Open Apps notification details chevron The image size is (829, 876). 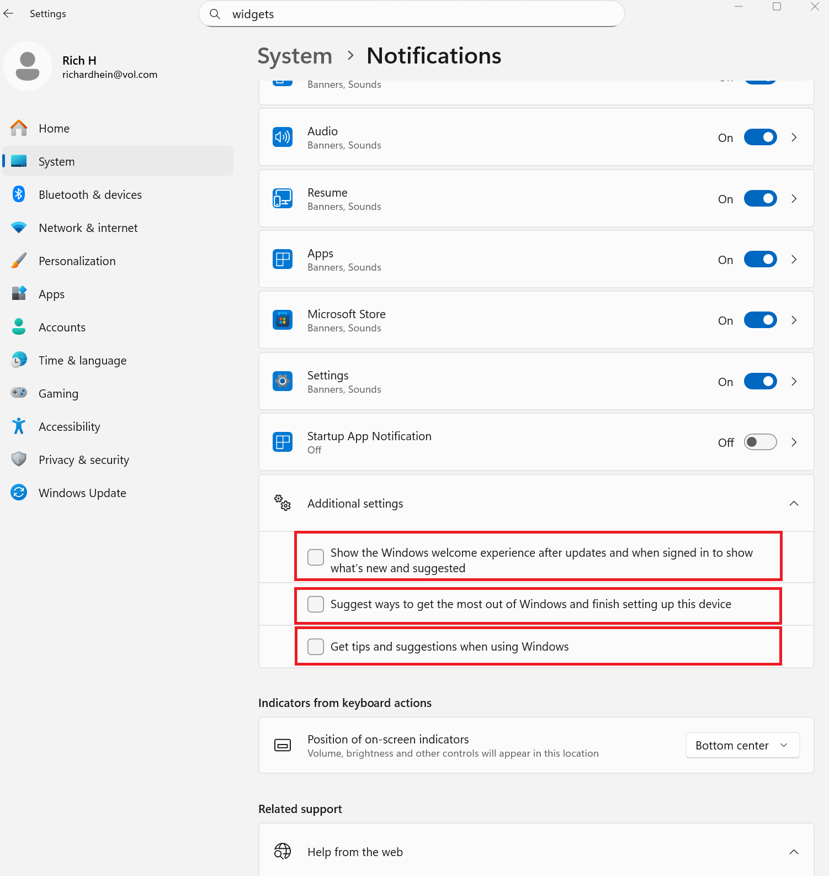(794, 259)
